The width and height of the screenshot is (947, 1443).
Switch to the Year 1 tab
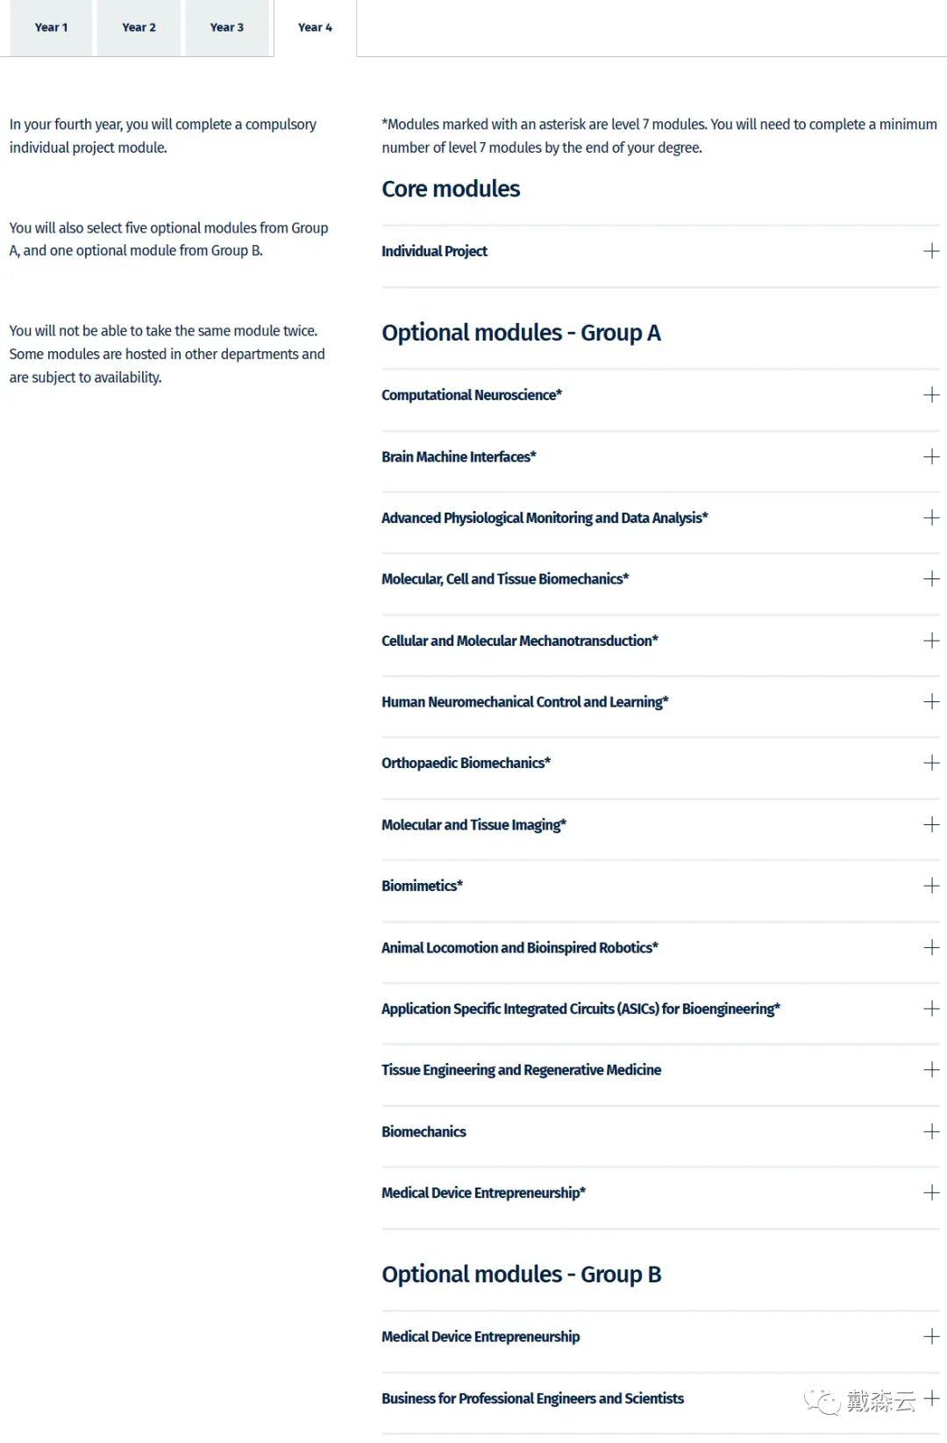click(51, 27)
